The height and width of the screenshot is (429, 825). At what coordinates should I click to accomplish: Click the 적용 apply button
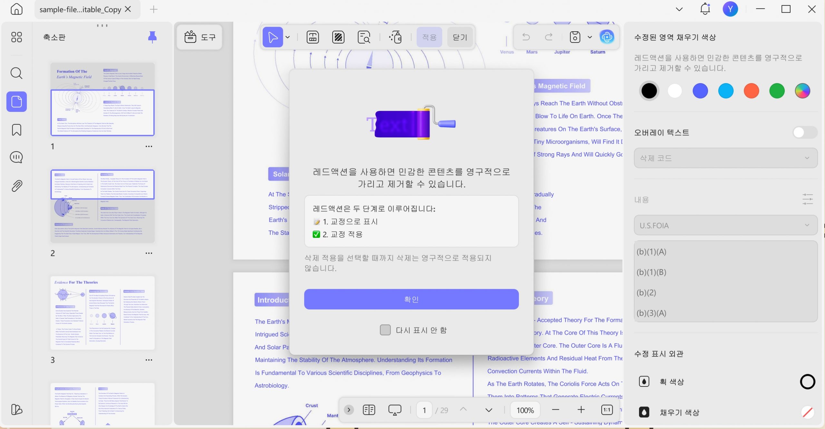[429, 37]
